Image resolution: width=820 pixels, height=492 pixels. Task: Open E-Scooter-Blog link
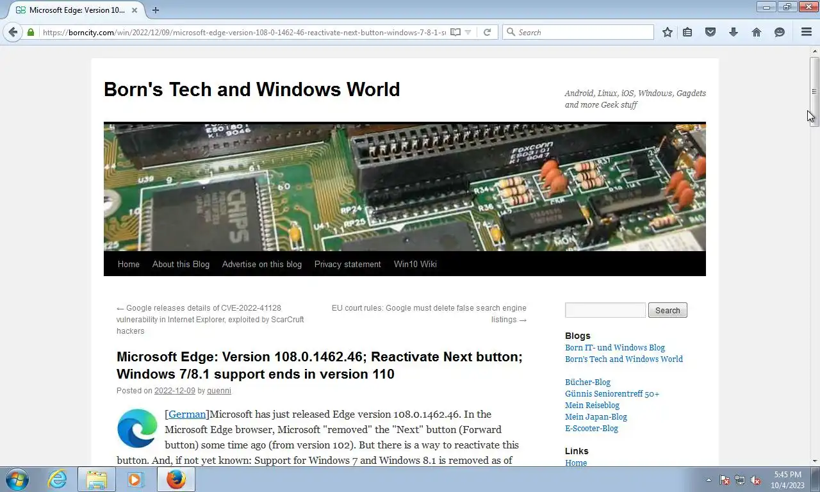click(591, 428)
